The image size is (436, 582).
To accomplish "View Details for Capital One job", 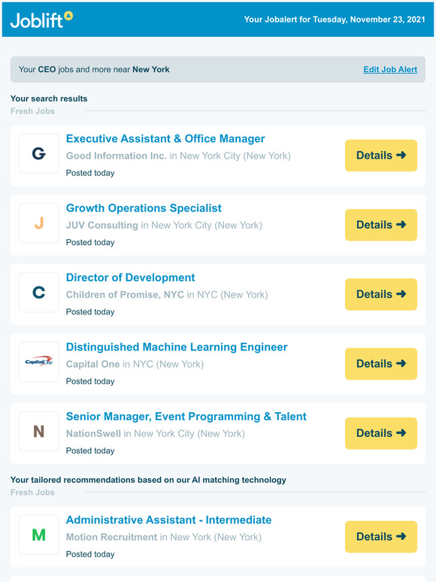I will tap(380, 363).
